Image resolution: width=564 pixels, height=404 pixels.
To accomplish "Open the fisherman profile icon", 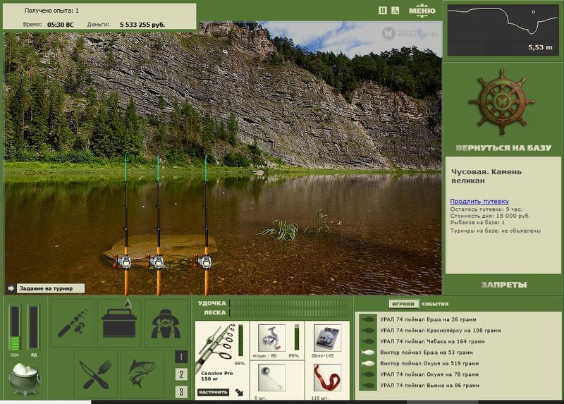I will [166, 323].
